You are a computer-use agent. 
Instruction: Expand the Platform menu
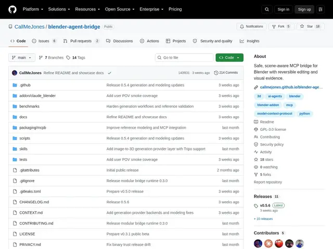(33, 9)
